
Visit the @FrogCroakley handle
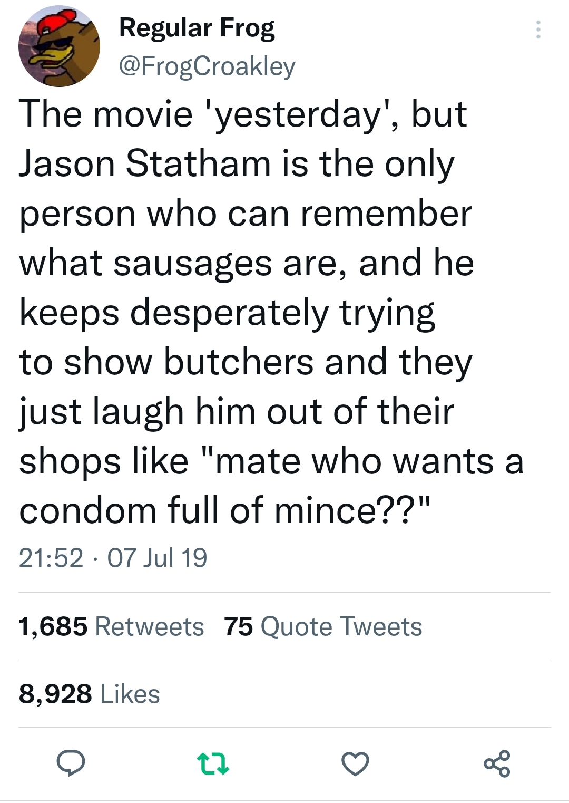click(207, 66)
